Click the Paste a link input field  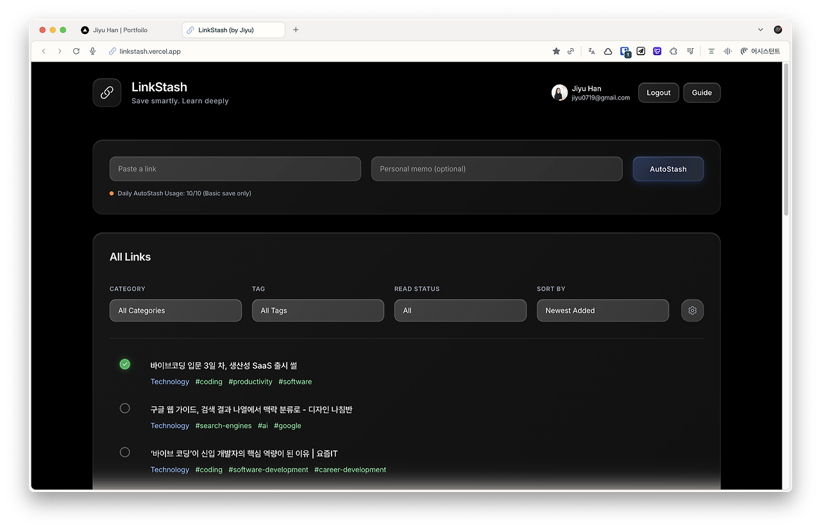235,169
